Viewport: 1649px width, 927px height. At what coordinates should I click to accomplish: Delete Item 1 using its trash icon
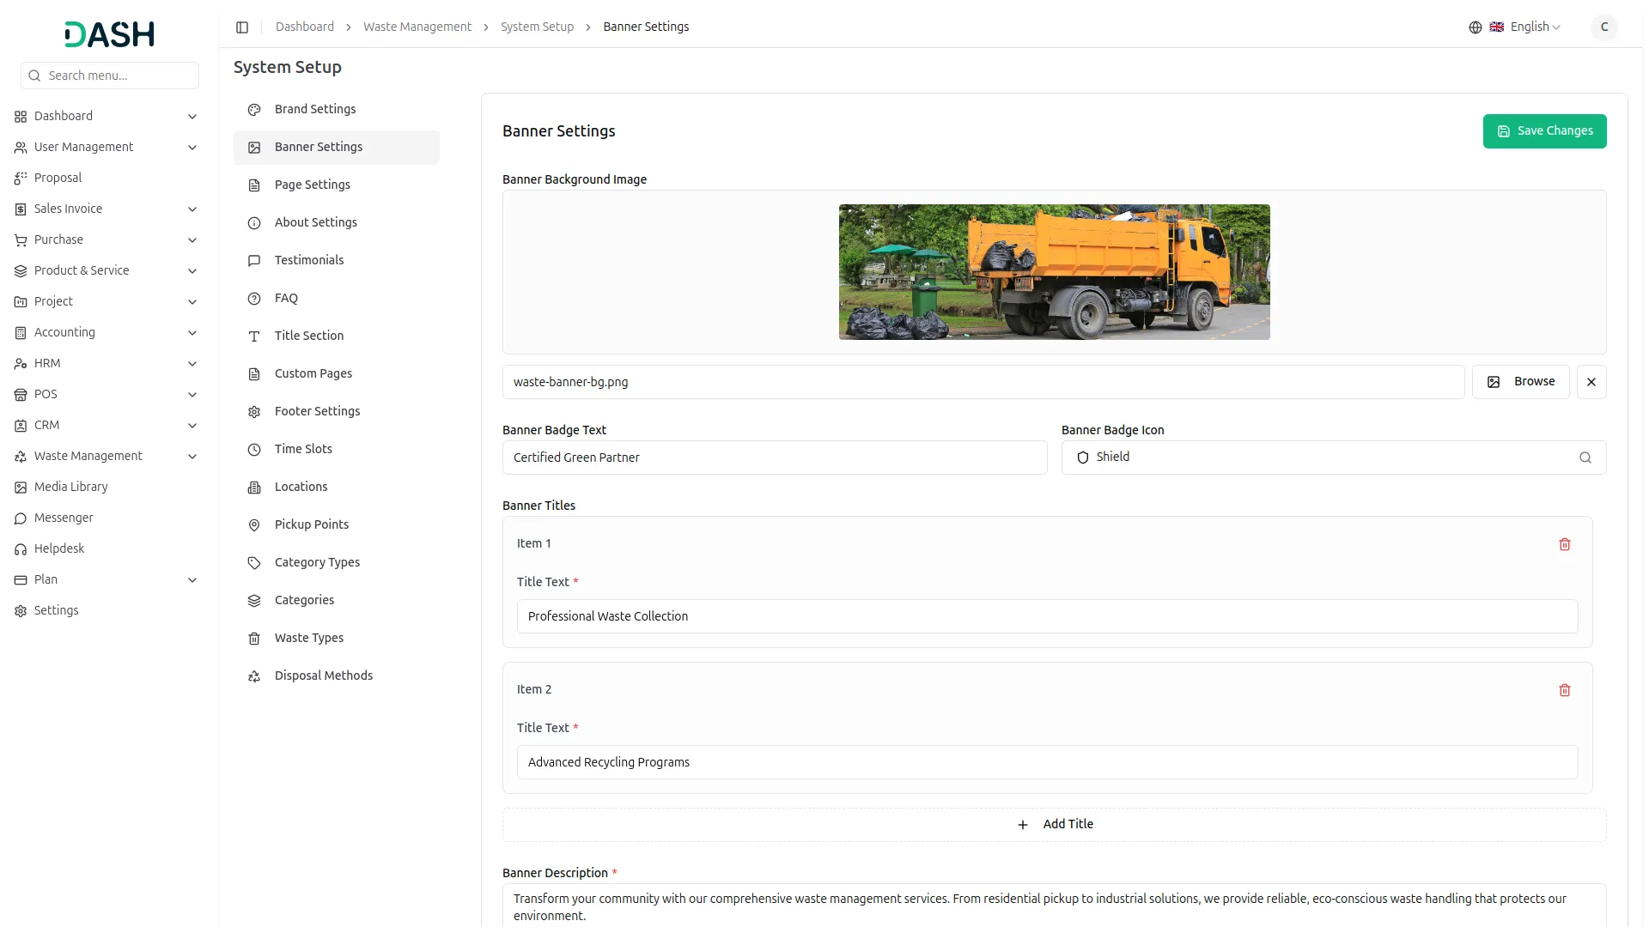click(1565, 544)
